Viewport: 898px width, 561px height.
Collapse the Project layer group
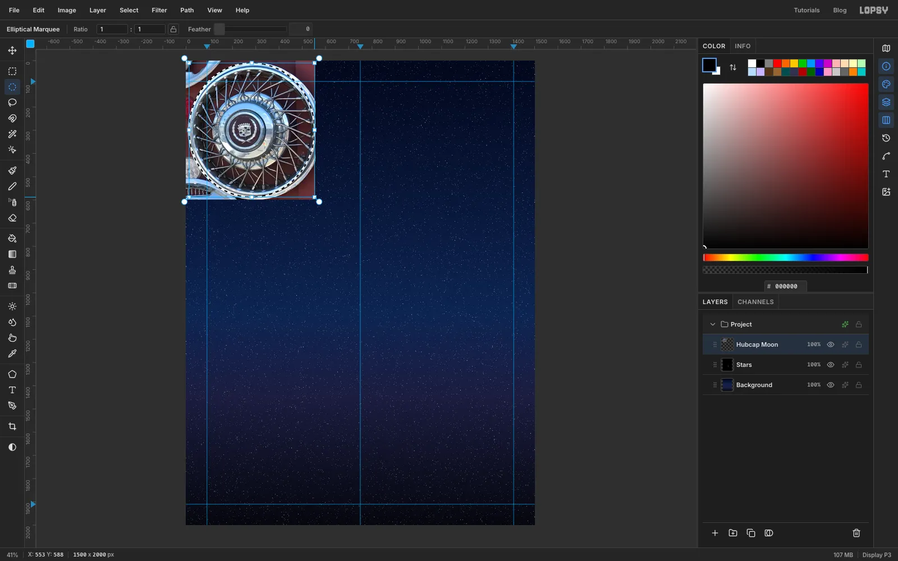(x=713, y=324)
